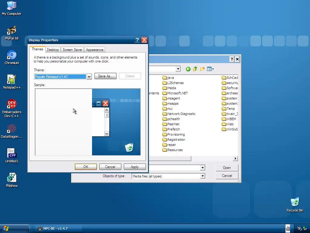Screen dimensions: 310x233
Task: Select the repair folder
Action: (x=169, y=145)
